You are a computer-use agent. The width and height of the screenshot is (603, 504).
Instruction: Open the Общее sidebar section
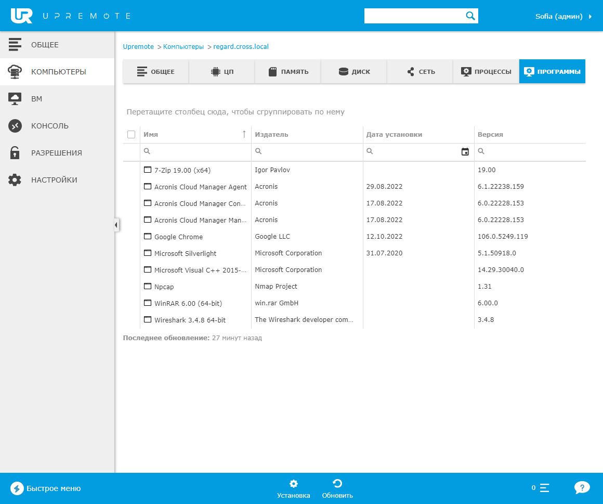[x=57, y=45]
